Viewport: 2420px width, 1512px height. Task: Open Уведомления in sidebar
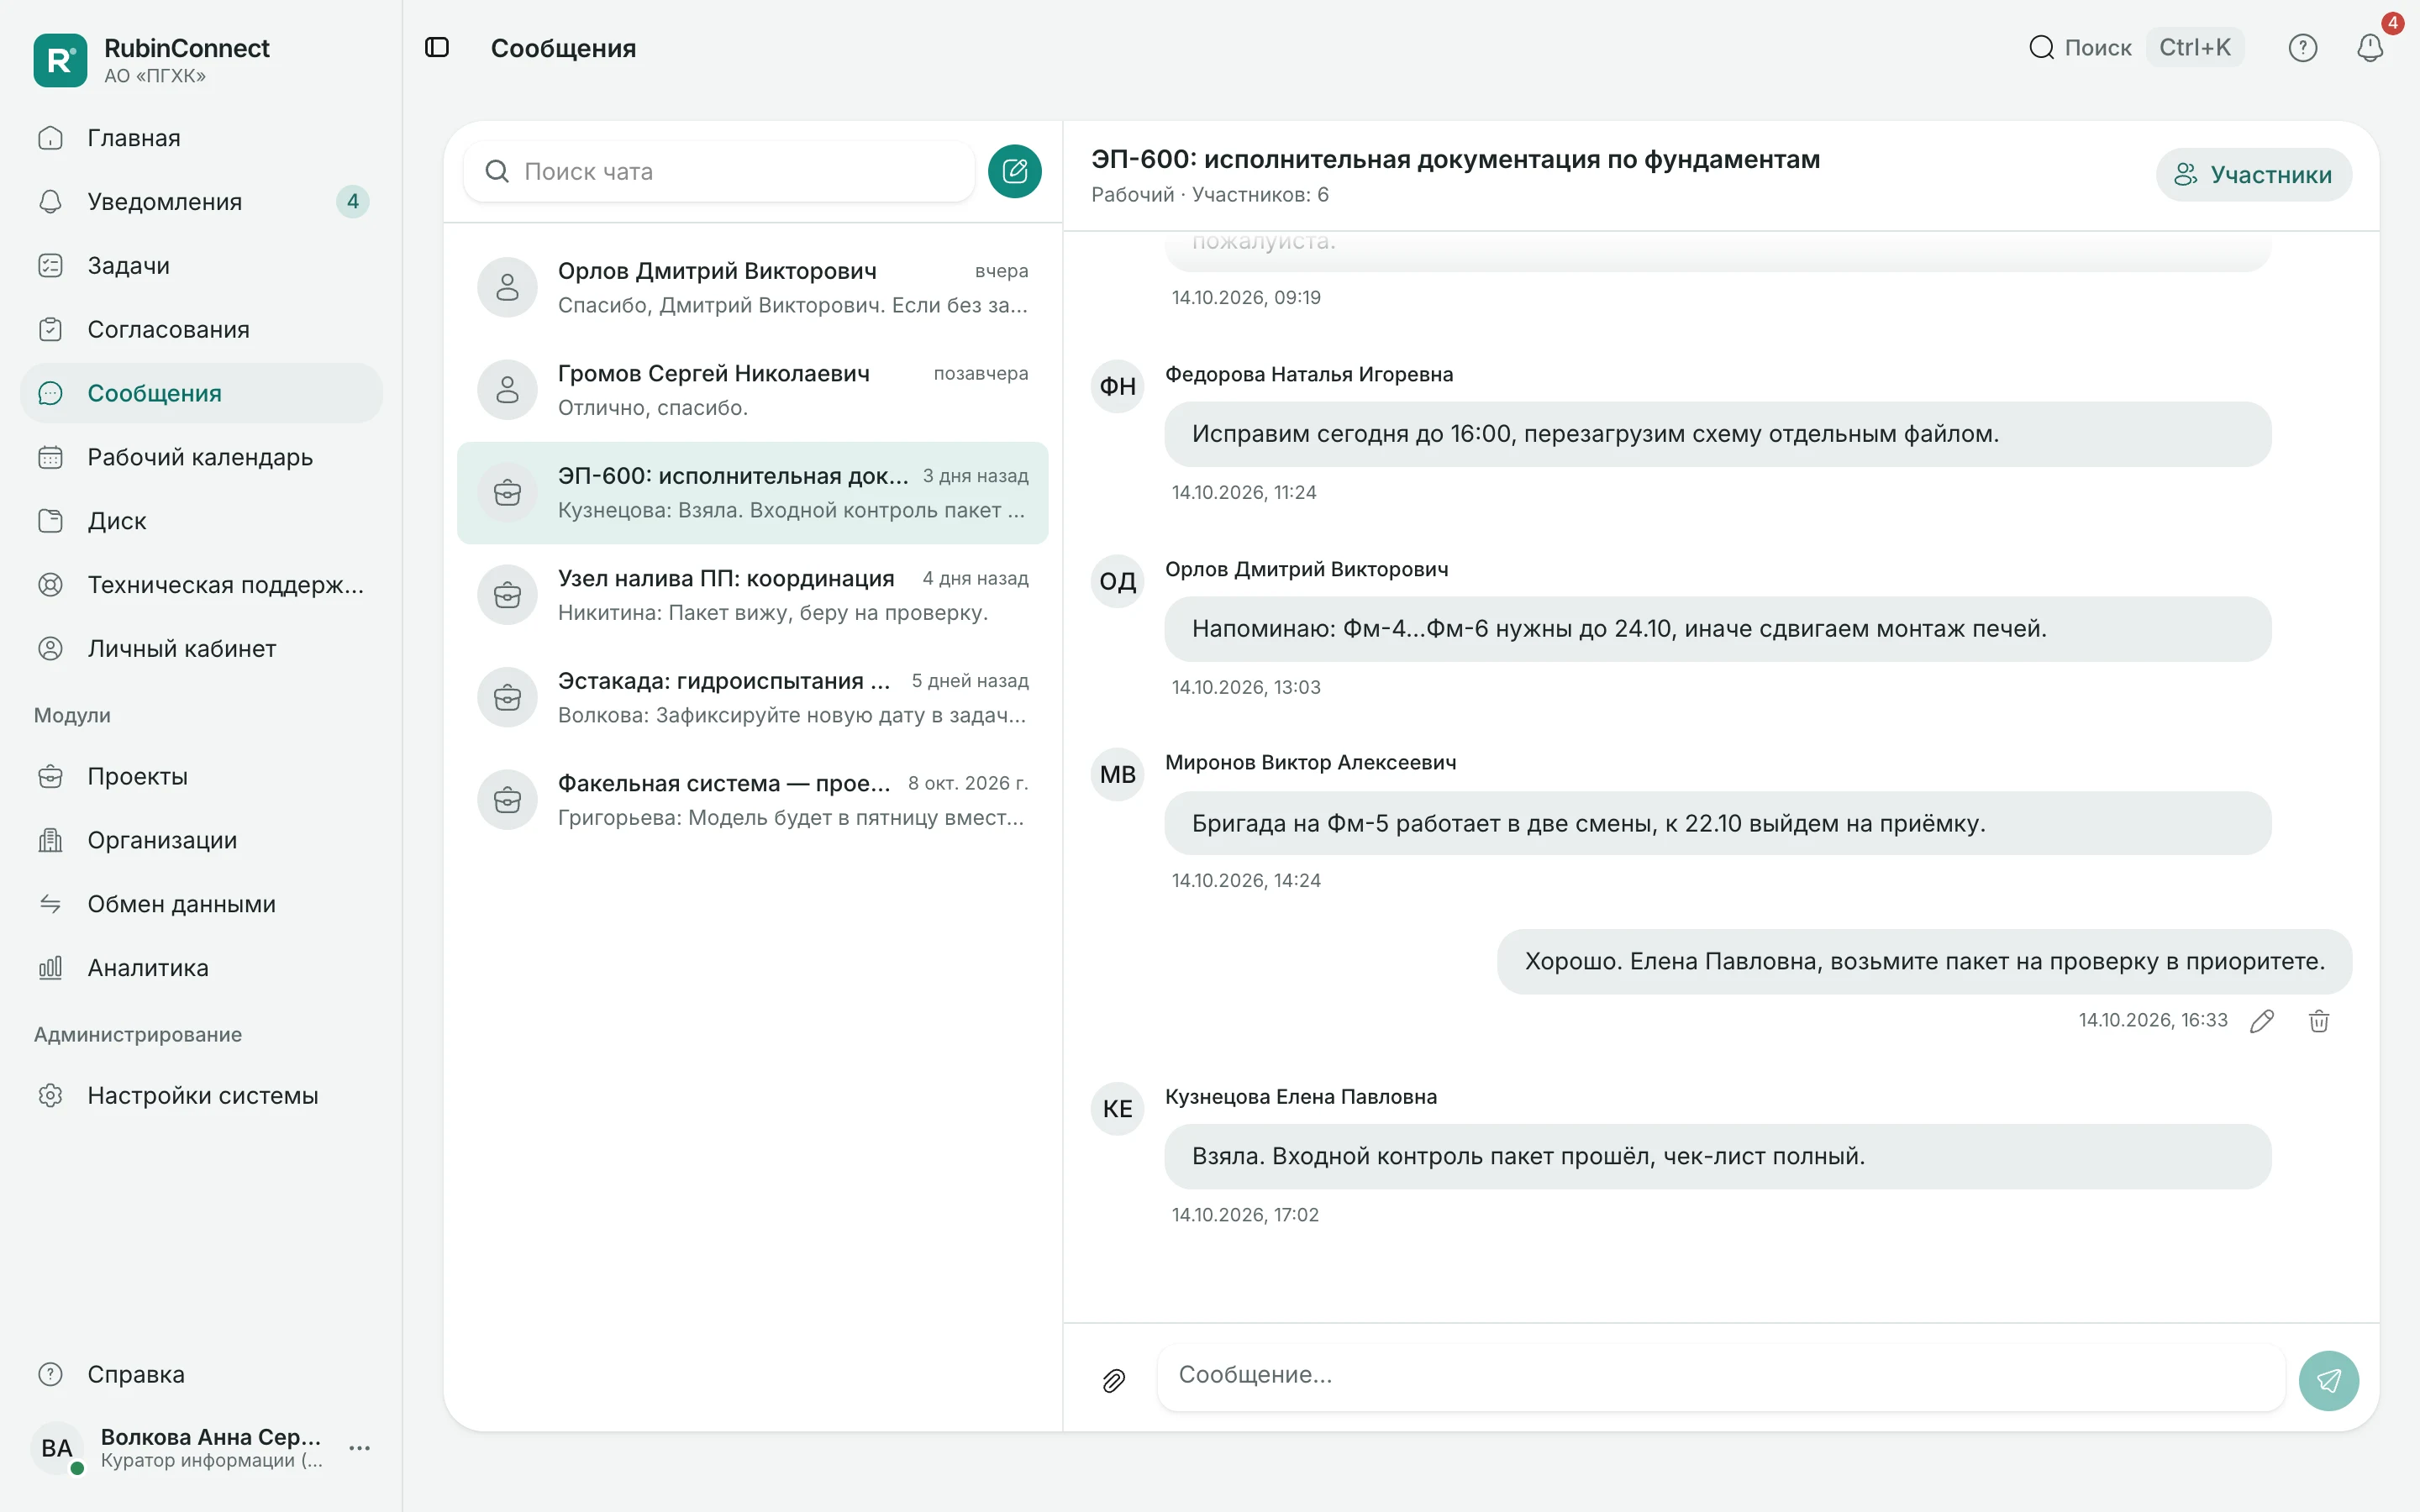[x=201, y=202]
